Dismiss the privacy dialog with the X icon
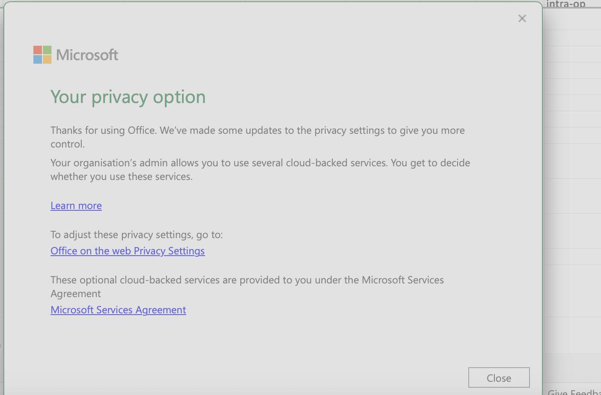The image size is (601, 395). pos(522,18)
